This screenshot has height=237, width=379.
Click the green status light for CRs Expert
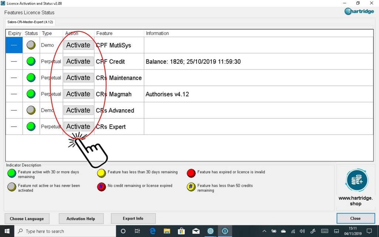click(x=31, y=127)
